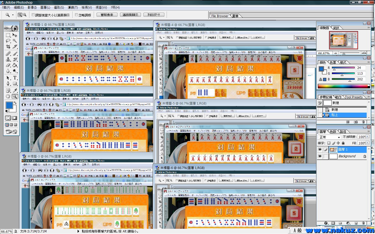Toggle the ignore palettes checkbox
Screen dimensions: 375x234
[x=76, y=15]
